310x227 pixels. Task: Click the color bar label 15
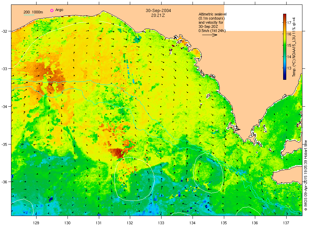pos(289,45)
